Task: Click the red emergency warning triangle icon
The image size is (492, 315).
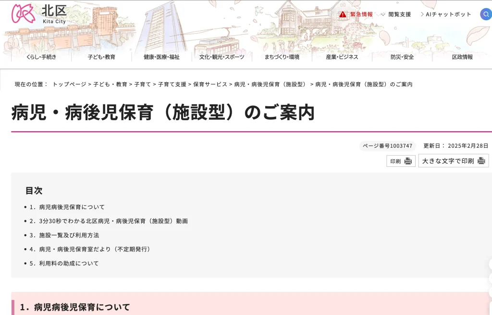Action: 343,14
